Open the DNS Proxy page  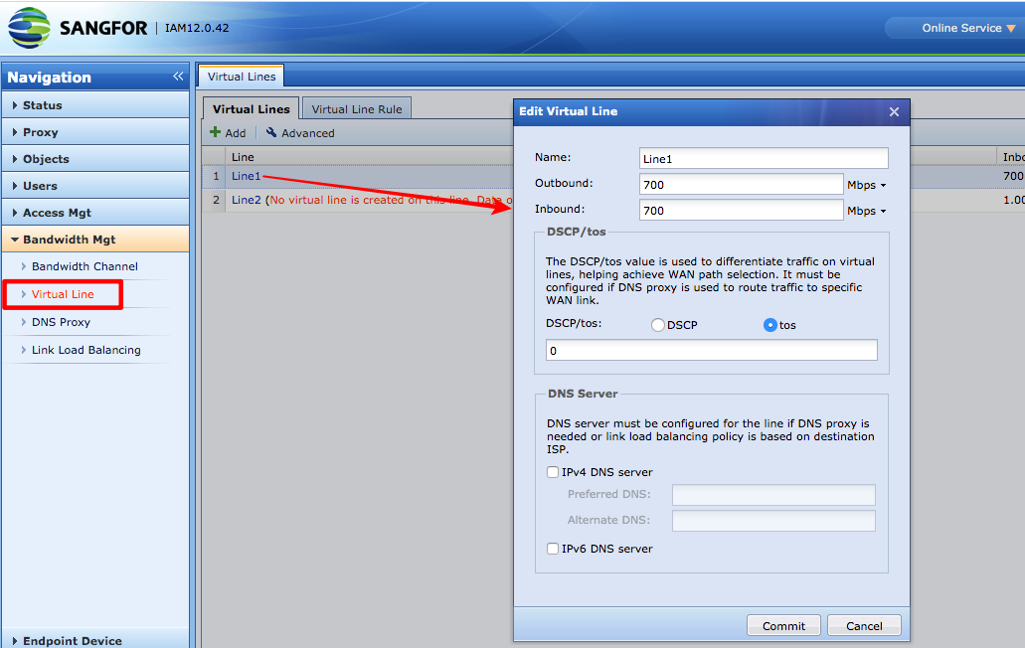click(61, 322)
